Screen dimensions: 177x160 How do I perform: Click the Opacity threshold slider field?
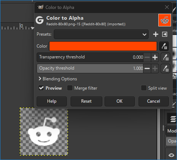click(x=90, y=68)
